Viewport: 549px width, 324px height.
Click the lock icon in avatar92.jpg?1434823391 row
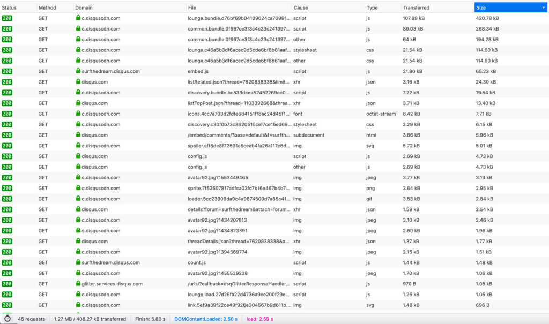[78, 230]
